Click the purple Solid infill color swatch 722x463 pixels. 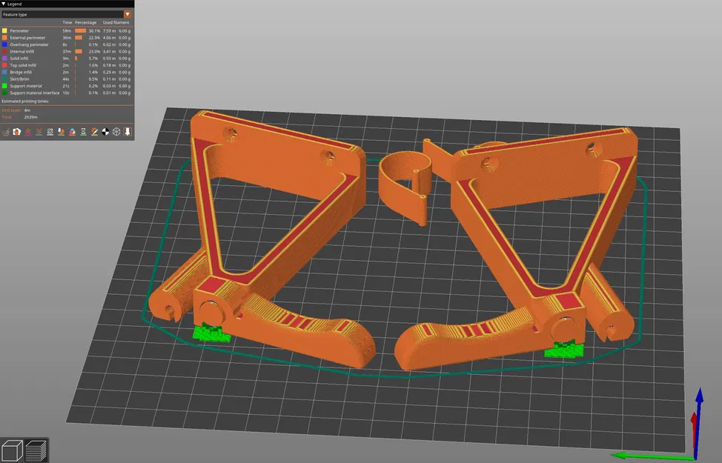[x=4, y=59]
